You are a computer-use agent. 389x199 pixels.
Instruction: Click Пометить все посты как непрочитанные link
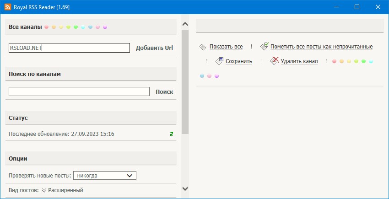321,47
